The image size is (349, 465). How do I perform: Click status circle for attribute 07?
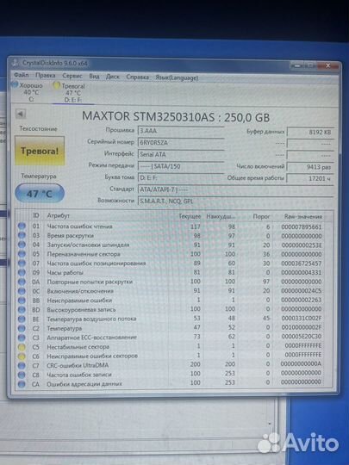[x=22, y=263]
